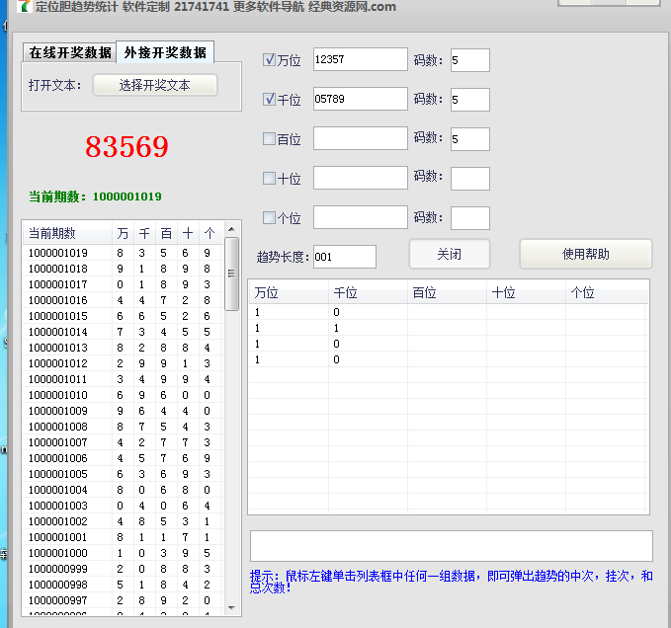Click 千位 header in trend table
The image size is (671, 628).
[x=368, y=293]
